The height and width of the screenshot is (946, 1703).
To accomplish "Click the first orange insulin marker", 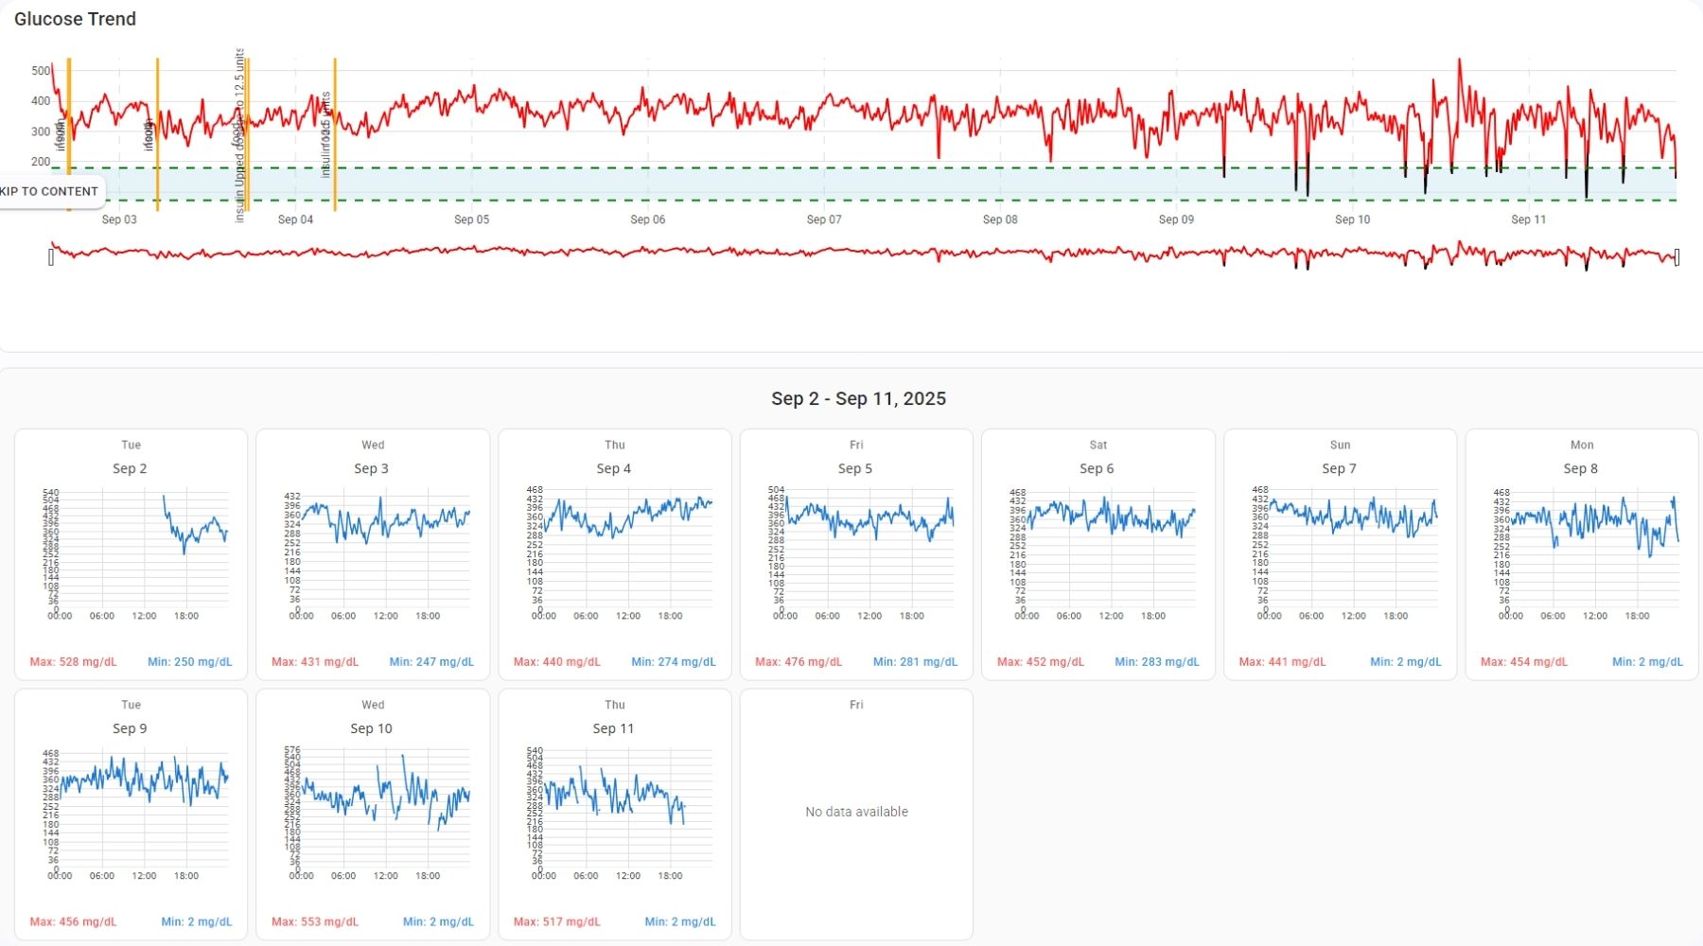I will (69, 132).
